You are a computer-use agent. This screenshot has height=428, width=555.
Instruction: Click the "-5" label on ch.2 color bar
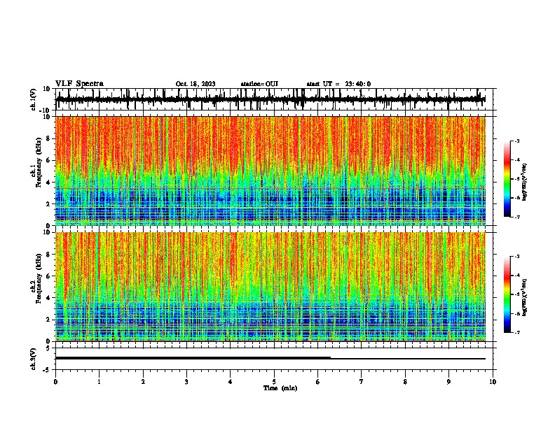pos(516,294)
